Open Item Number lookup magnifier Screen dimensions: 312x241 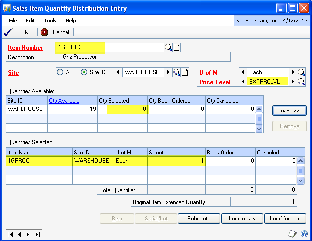coord(168,47)
